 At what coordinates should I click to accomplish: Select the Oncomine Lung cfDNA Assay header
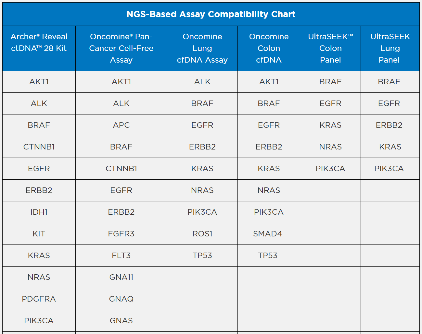click(x=202, y=48)
